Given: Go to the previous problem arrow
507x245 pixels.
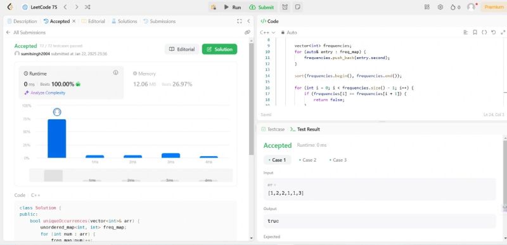Looking at the screenshot, I should tap(65, 7).
